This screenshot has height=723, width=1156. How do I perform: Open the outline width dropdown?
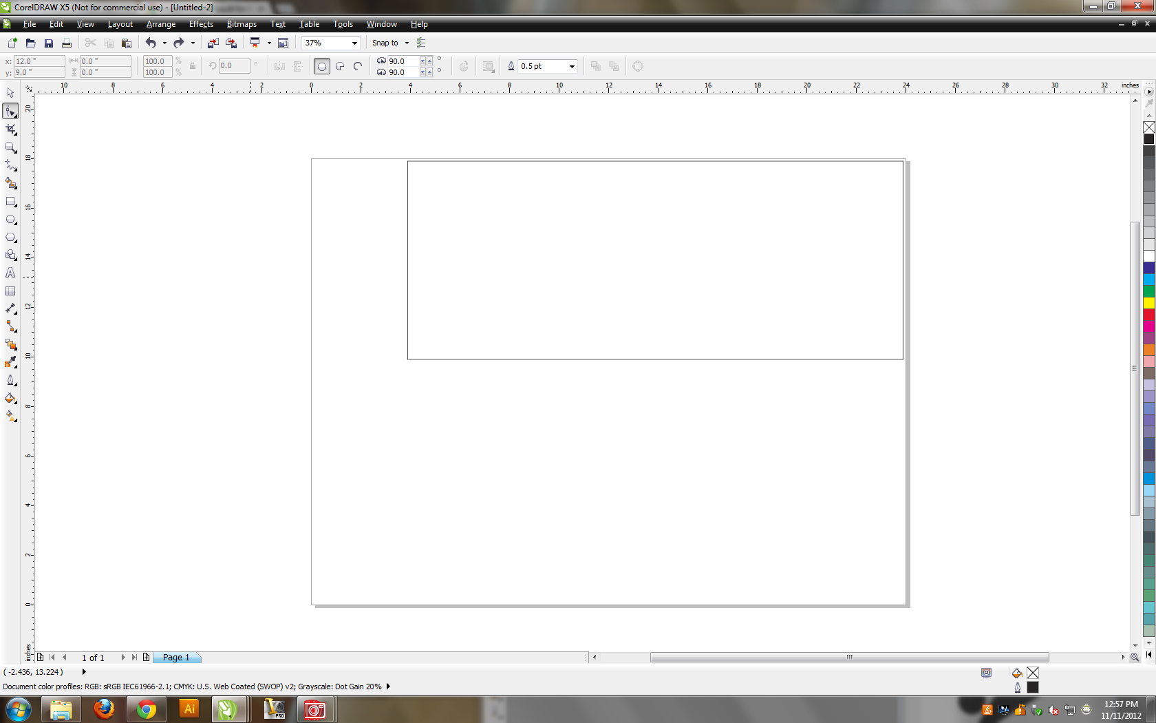click(x=572, y=67)
